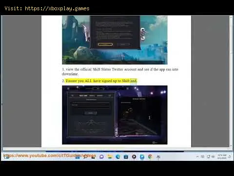Open the volume tray icon
Image resolution: width=234 pixels, height=176 pixels.
(213, 157)
